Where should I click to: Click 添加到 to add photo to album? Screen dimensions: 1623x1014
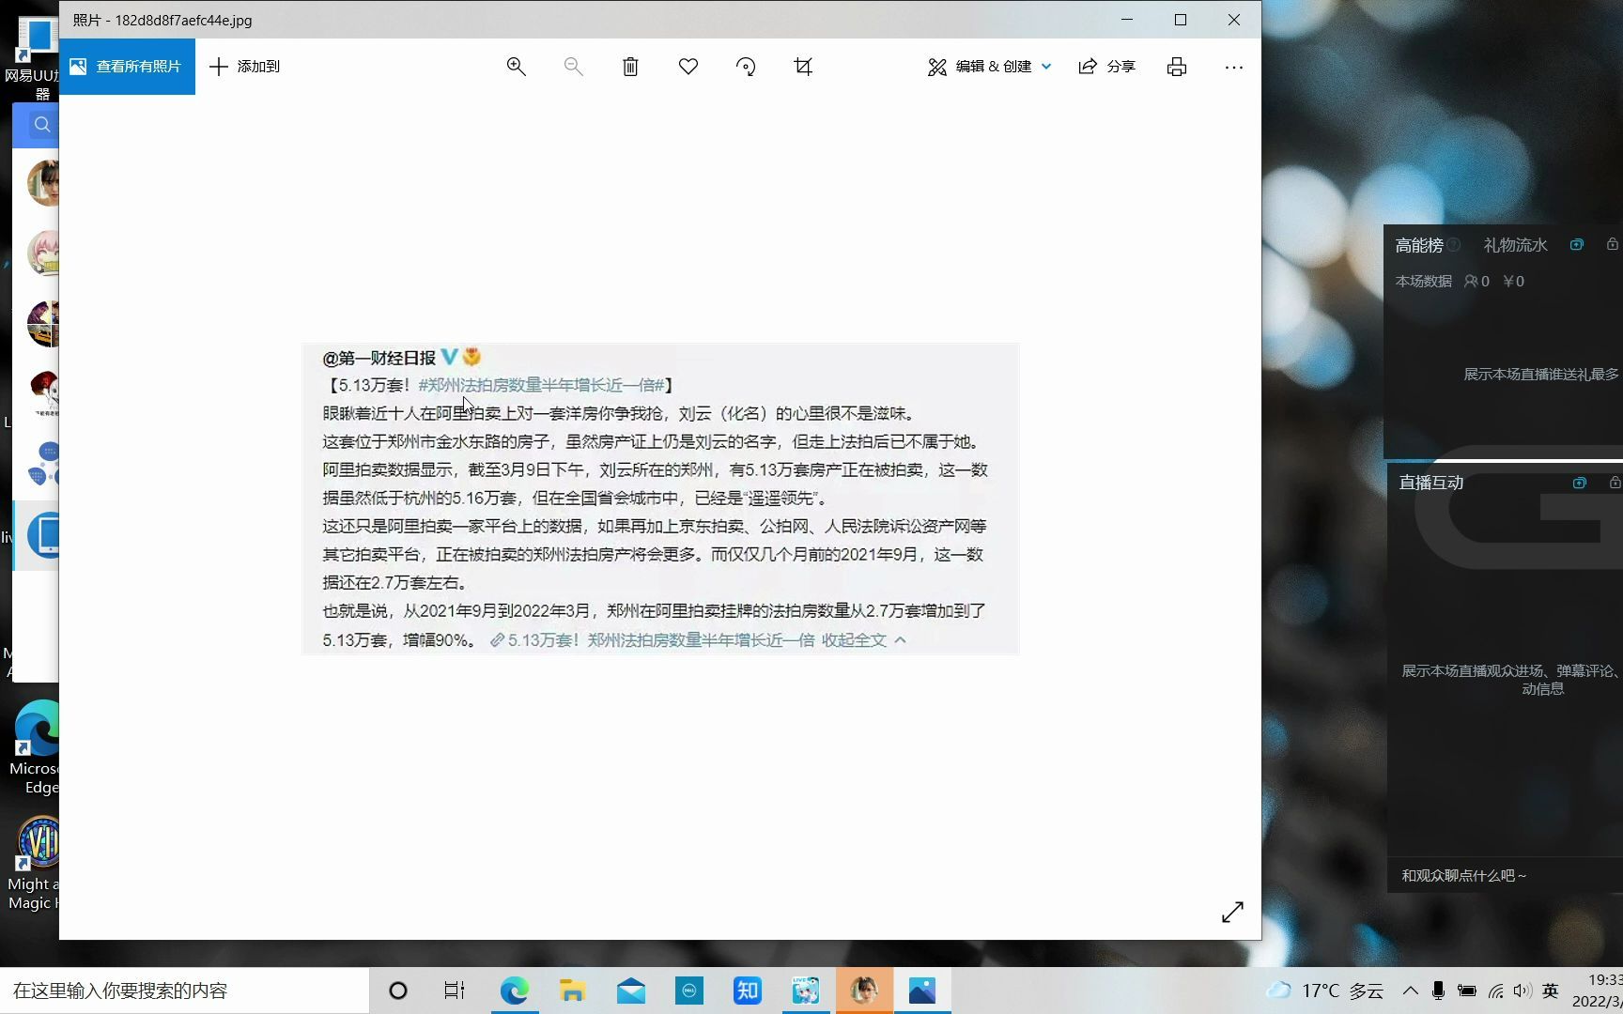(x=244, y=67)
